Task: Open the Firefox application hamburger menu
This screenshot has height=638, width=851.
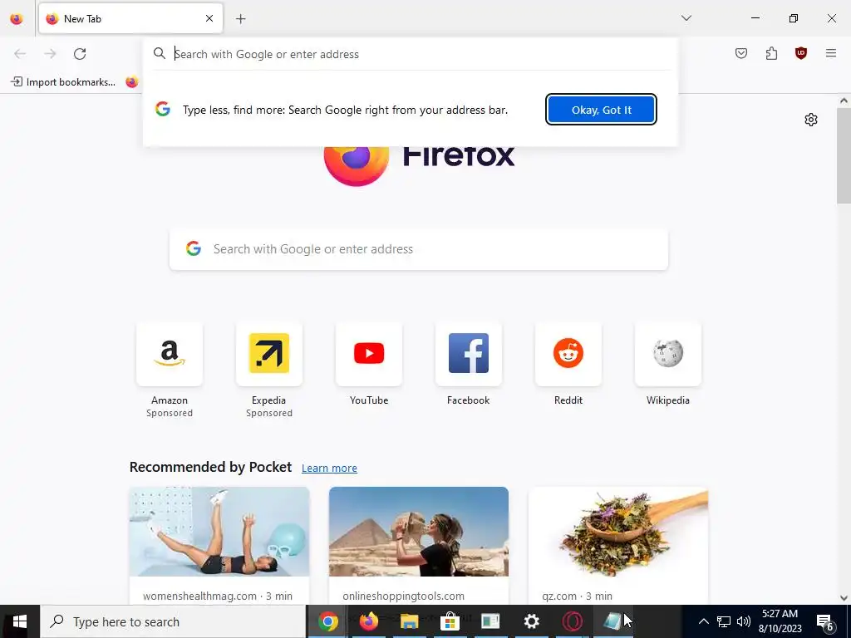Action: (831, 53)
